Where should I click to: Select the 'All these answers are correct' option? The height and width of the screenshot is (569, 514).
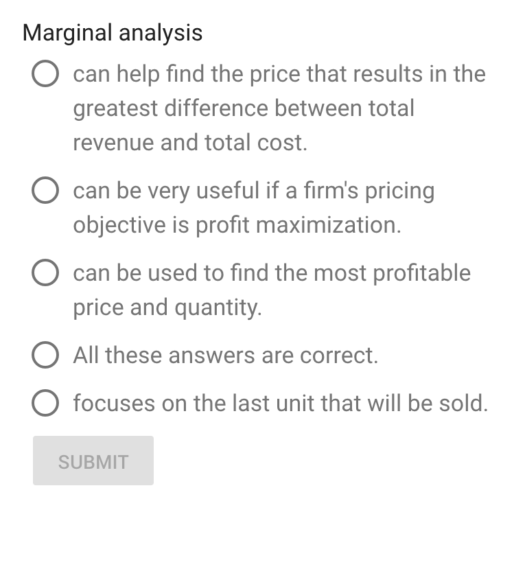pyautogui.click(x=44, y=356)
